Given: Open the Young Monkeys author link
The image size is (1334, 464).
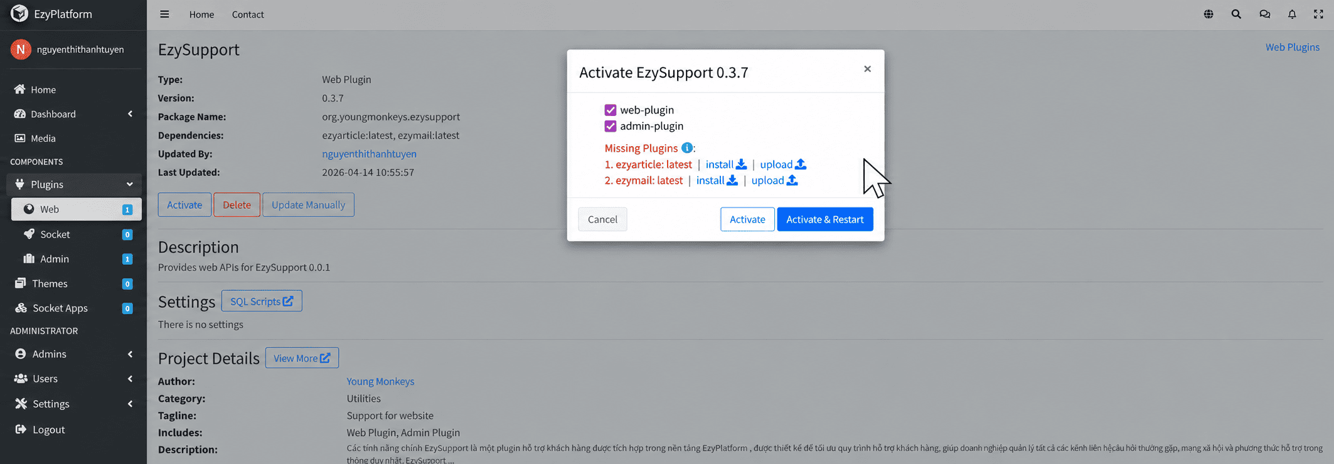Looking at the screenshot, I should point(380,381).
